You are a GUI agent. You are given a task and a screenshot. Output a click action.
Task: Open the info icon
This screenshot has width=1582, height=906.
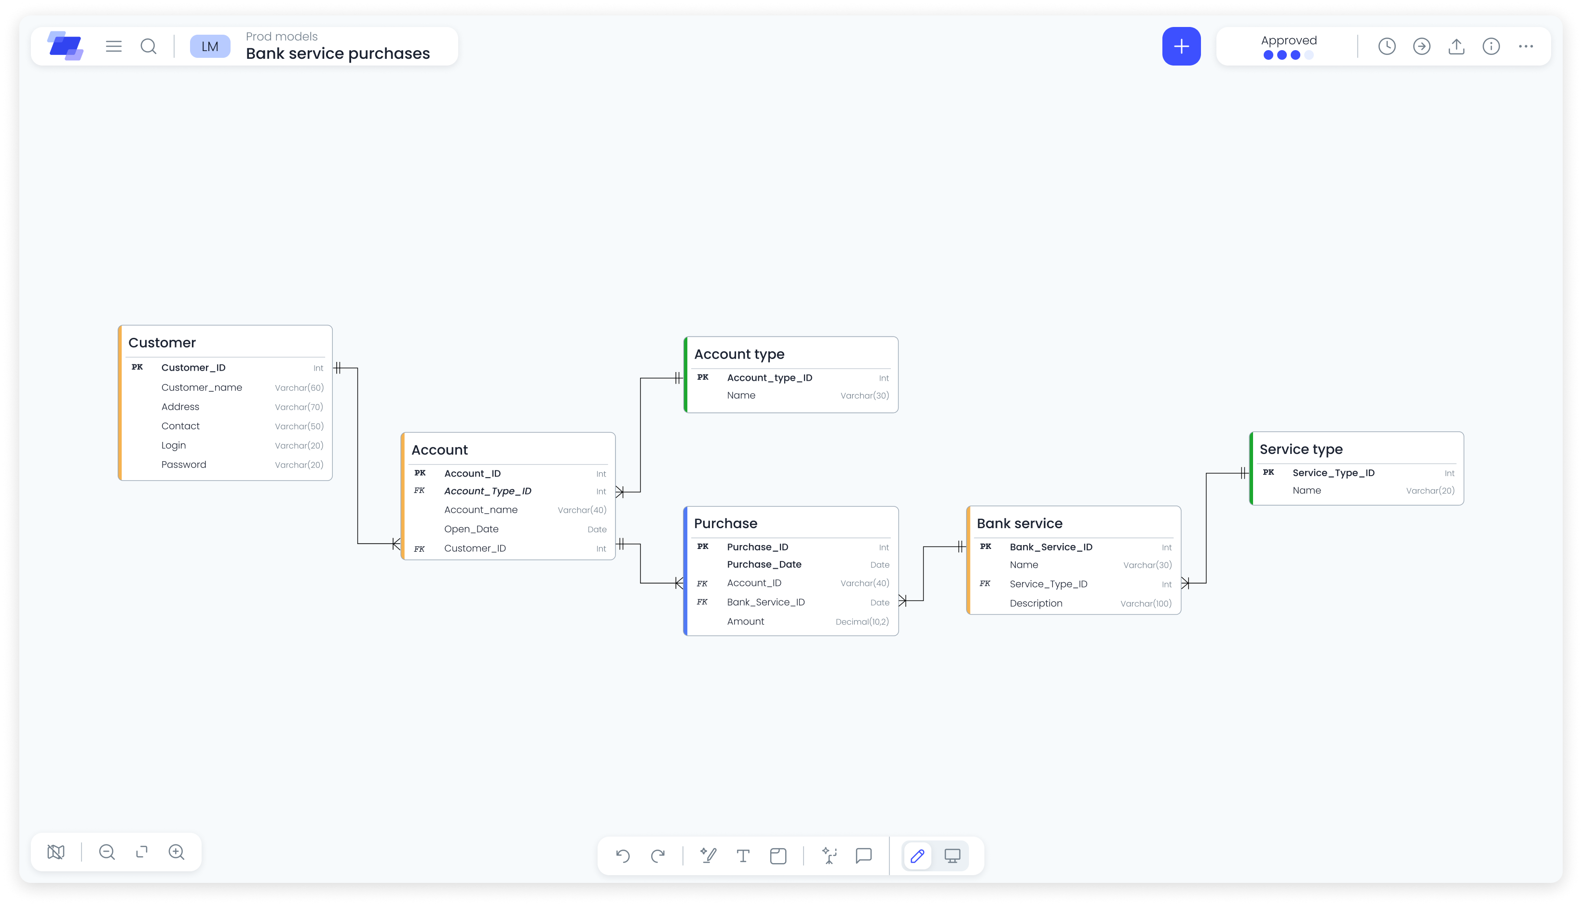1491,46
